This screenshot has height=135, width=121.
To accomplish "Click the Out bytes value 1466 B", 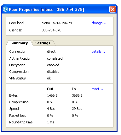I will point(52,95).
